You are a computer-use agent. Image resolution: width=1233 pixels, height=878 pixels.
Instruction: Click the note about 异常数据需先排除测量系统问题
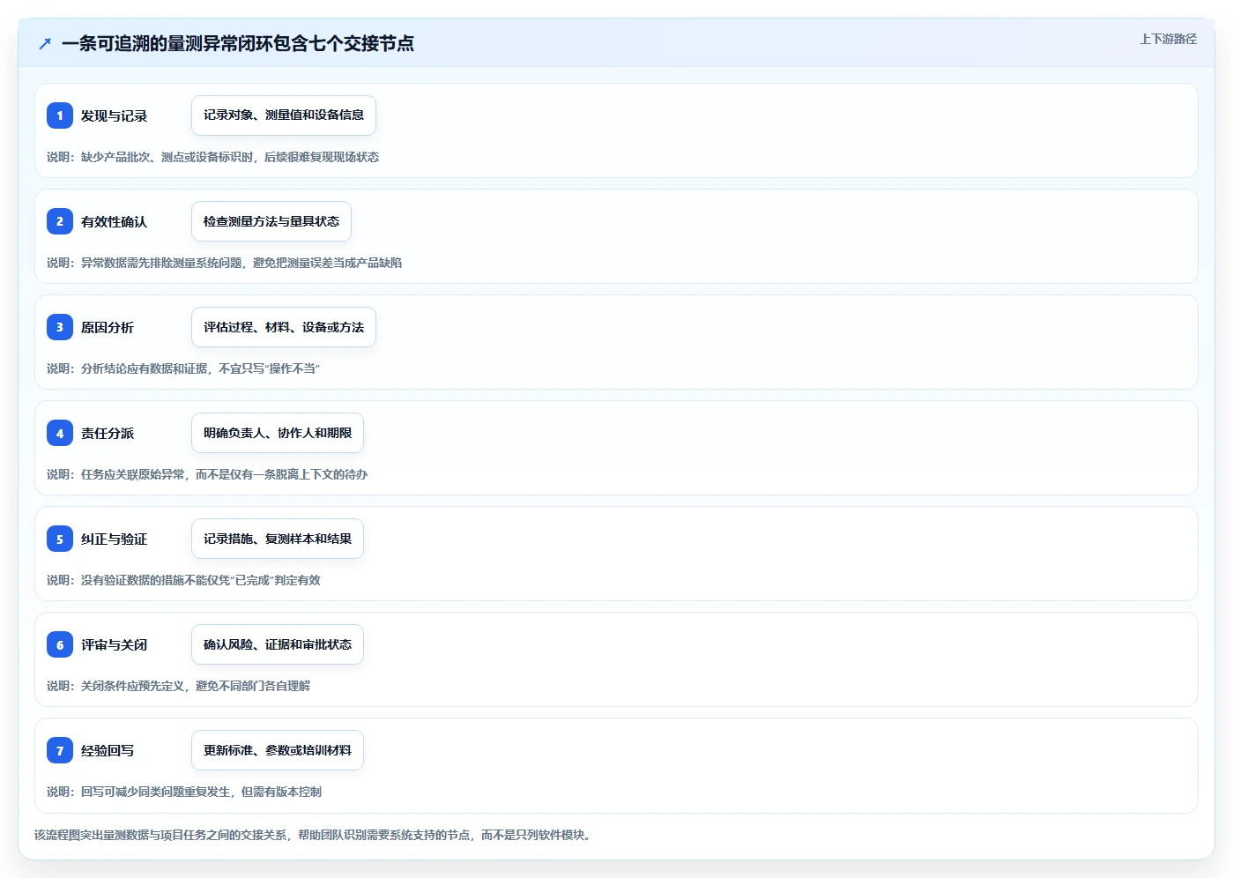pyautogui.click(x=224, y=263)
